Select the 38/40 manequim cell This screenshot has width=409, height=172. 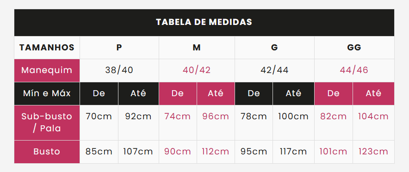119,70
